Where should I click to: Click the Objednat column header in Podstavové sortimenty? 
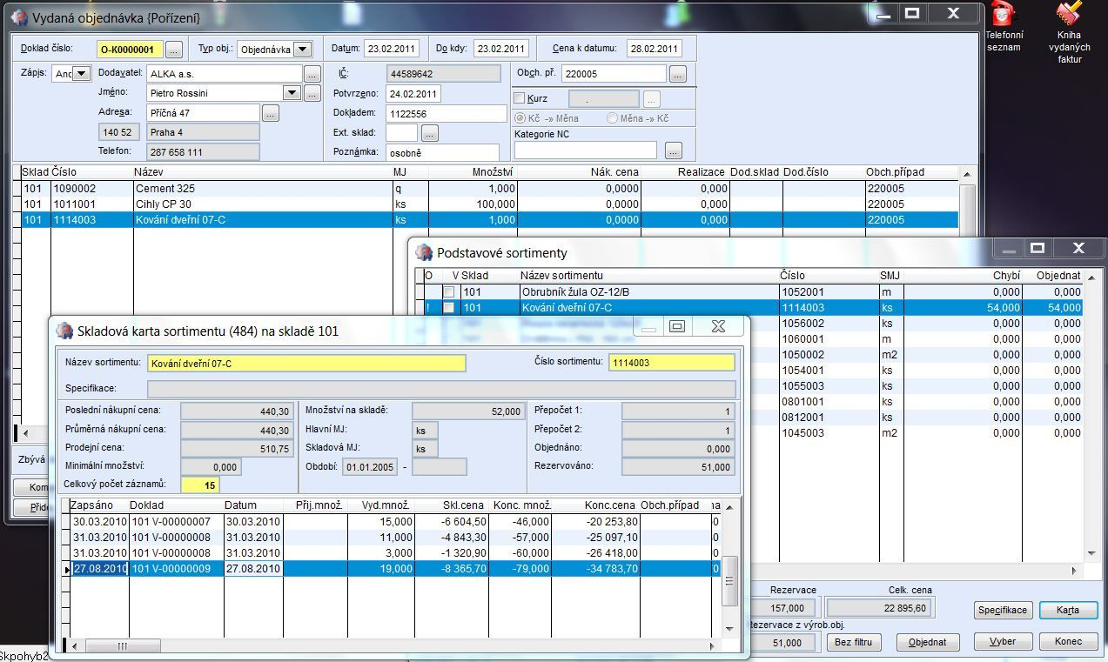click(x=1052, y=276)
